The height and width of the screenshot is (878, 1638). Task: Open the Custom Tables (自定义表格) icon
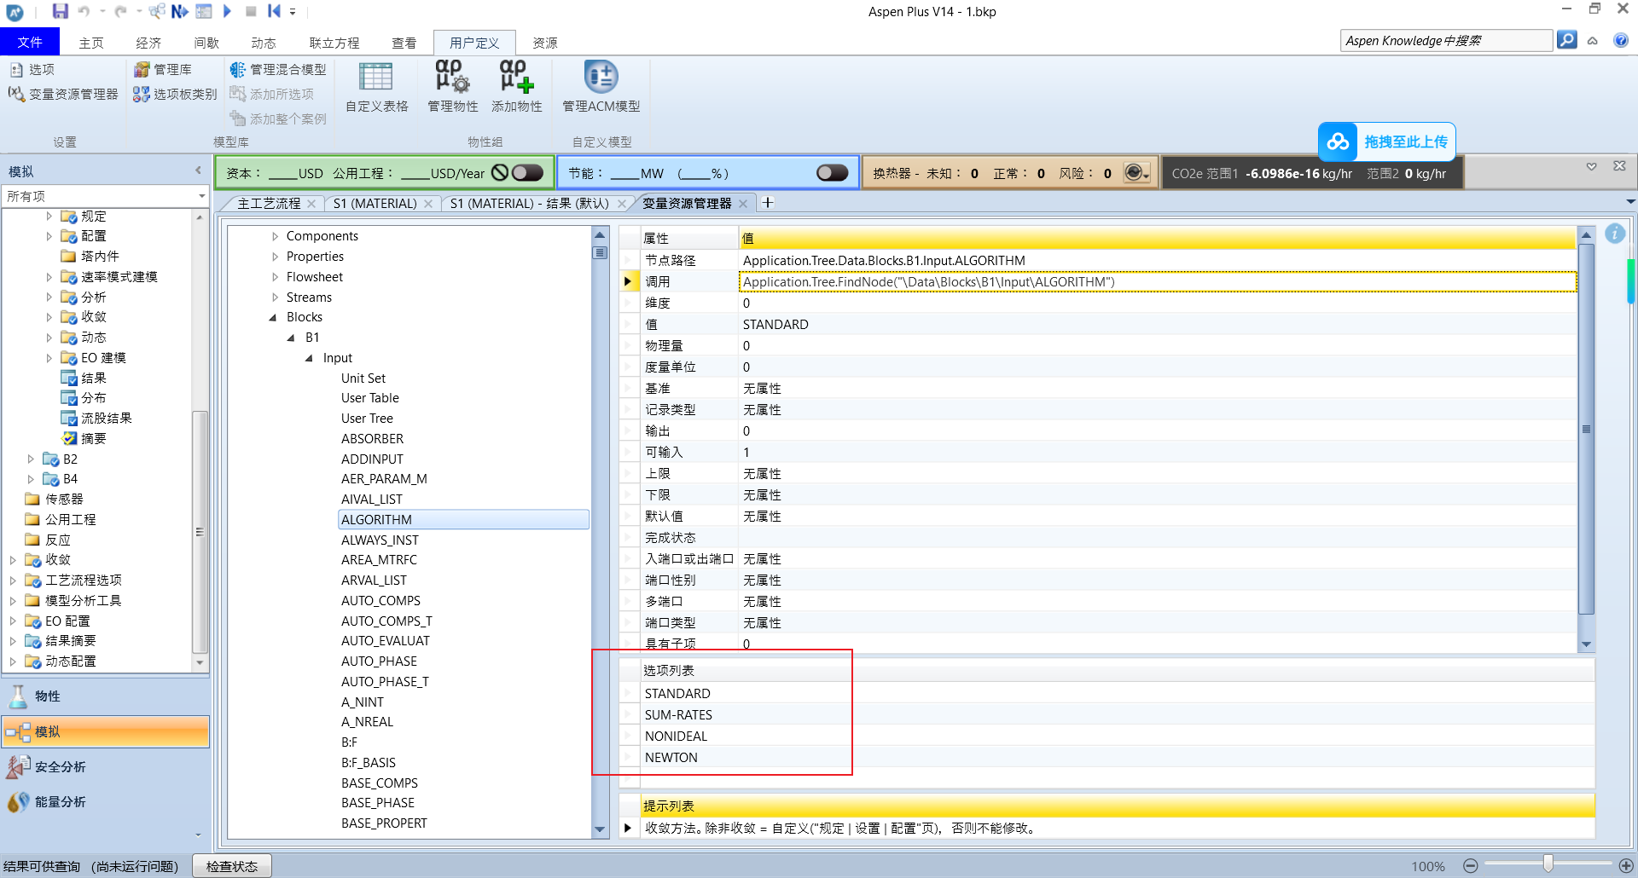(375, 78)
